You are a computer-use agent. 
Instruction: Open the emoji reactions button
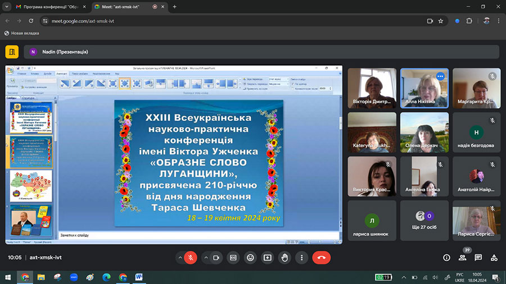(250, 258)
